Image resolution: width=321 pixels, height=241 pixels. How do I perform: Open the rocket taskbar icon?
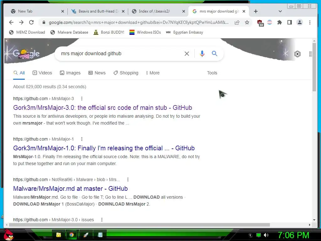(86, 235)
